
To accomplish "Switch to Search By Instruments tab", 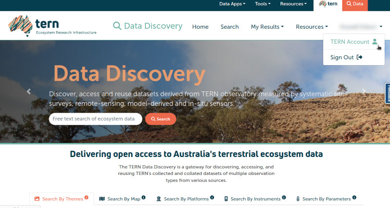I will click(x=254, y=199).
